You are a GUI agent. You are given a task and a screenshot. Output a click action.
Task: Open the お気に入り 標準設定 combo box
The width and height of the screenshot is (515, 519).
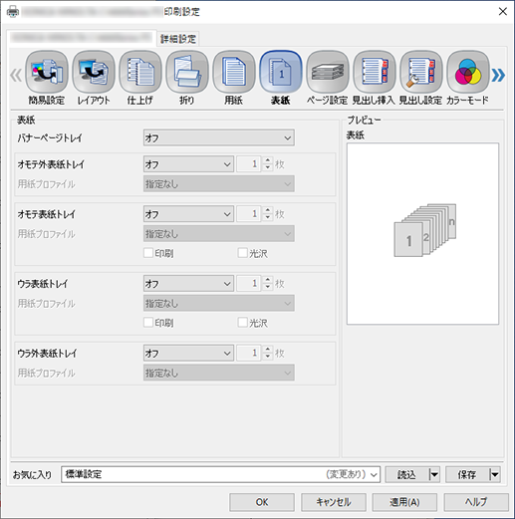point(220,474)
